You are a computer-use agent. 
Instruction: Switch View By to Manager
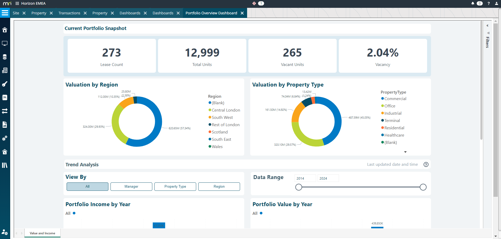click(x=131, y=186)
